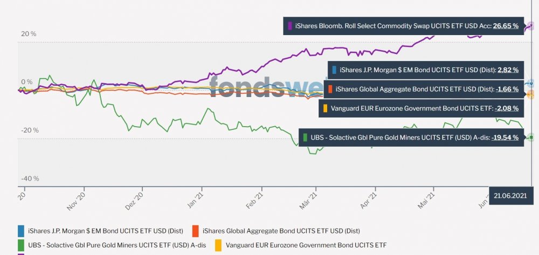Click the purple Commodity Swap end-point marker

coord(531,25)
